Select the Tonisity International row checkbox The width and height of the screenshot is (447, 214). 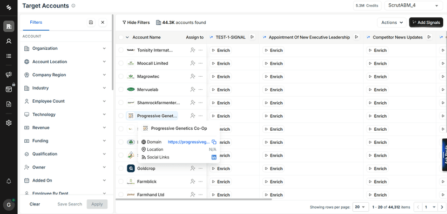point(121,50)
